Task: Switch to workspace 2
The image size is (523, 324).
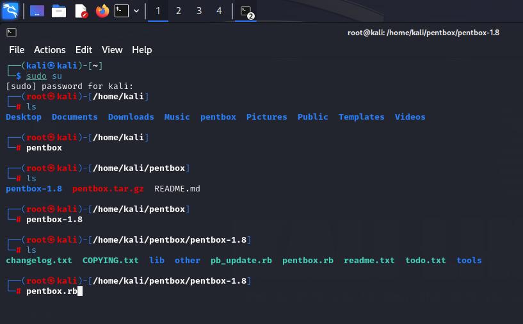Action: (179, 11)
